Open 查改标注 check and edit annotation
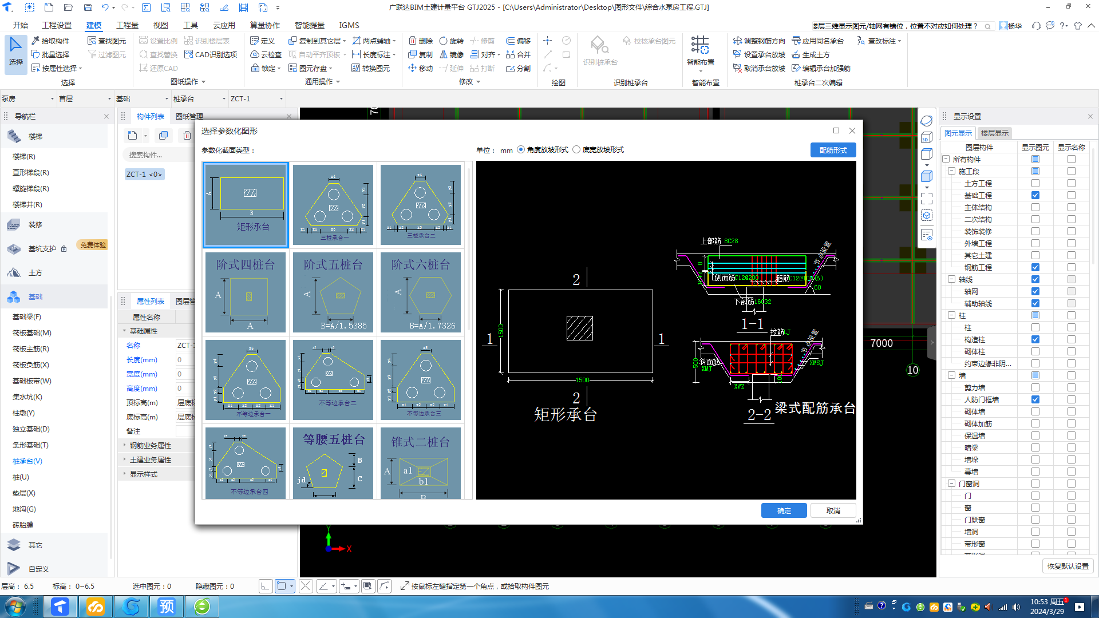Viewport: 1099px width, 618px height. 879,41
